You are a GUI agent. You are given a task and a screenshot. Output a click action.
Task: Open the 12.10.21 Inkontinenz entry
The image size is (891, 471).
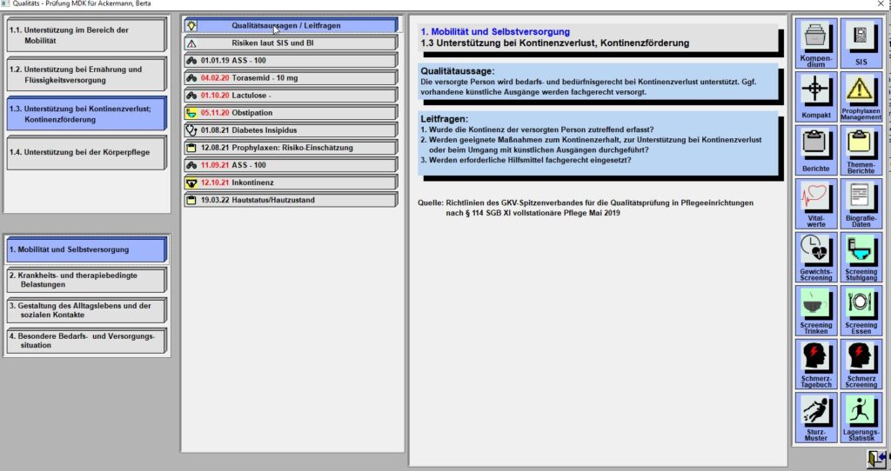pos(291,182)
